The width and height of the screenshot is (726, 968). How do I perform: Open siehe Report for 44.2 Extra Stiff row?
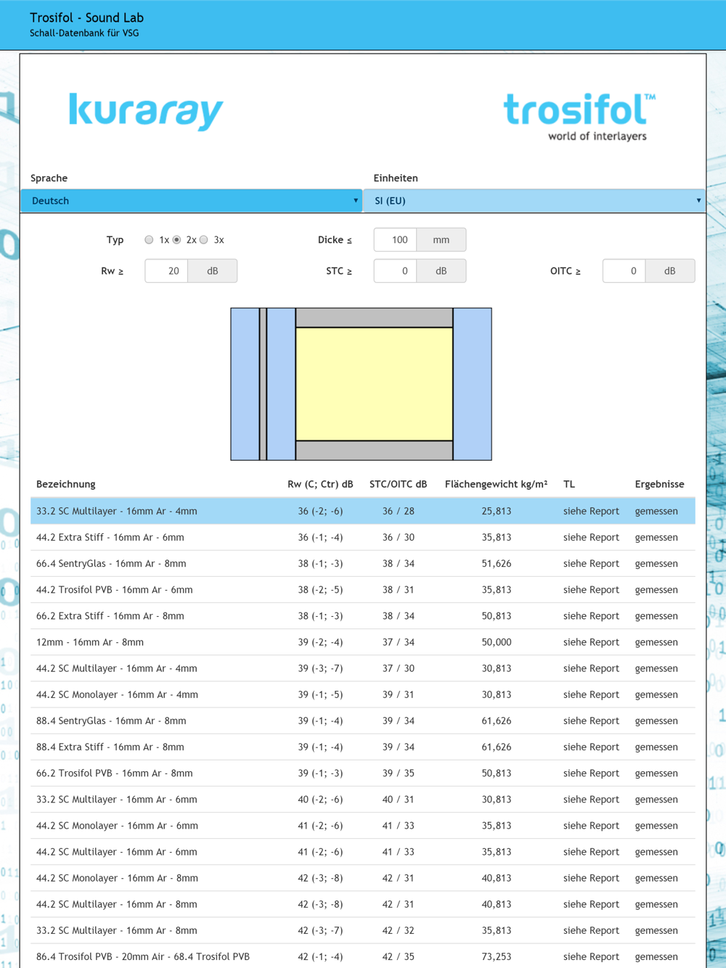click(x=591, y=537)
